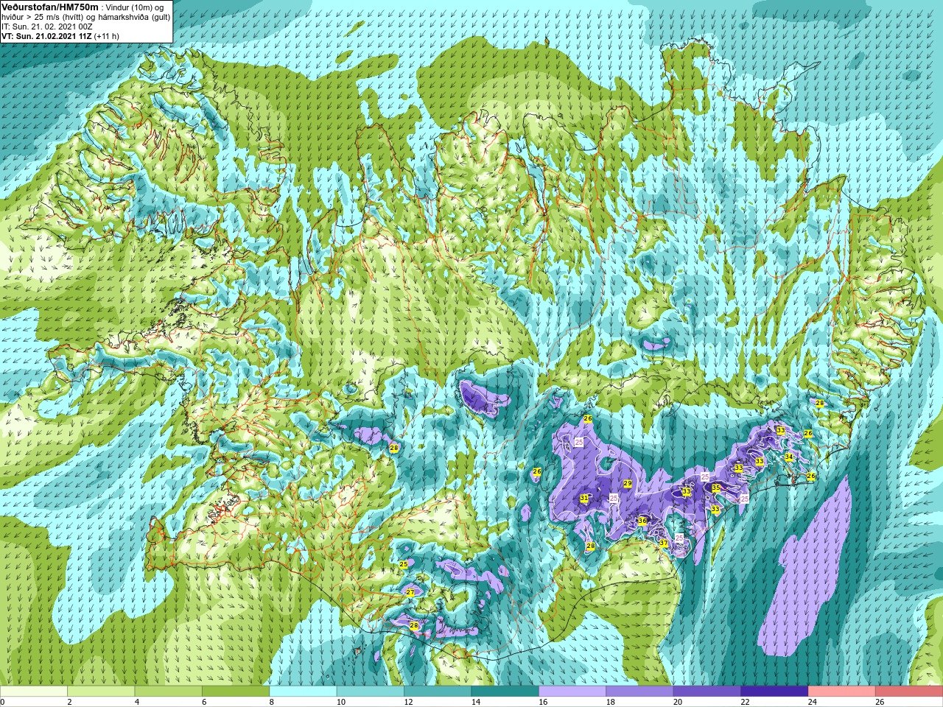Select the 2–4 m/s legend color swatch
The image size is (943, 707).
click(x=101, y=692)
